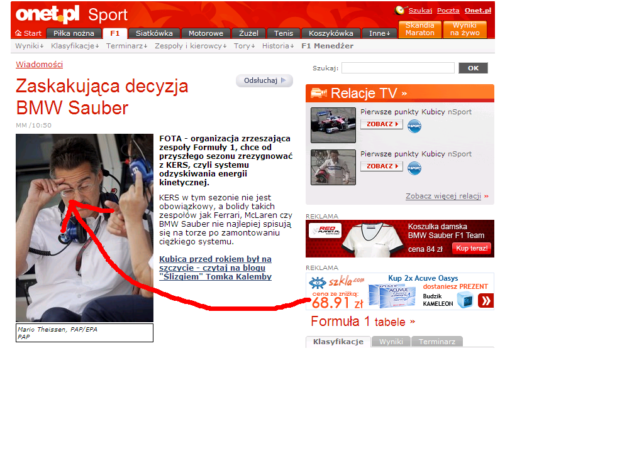The image size is (644, 466).
Task: Click ZOBACZ for the second TV relation
Action: (382, 166)
